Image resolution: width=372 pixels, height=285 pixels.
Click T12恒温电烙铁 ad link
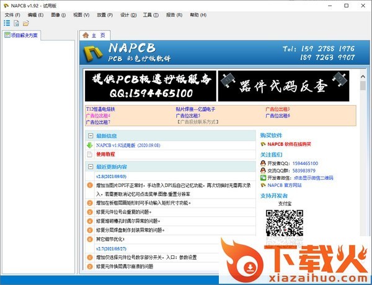(100, 109)
